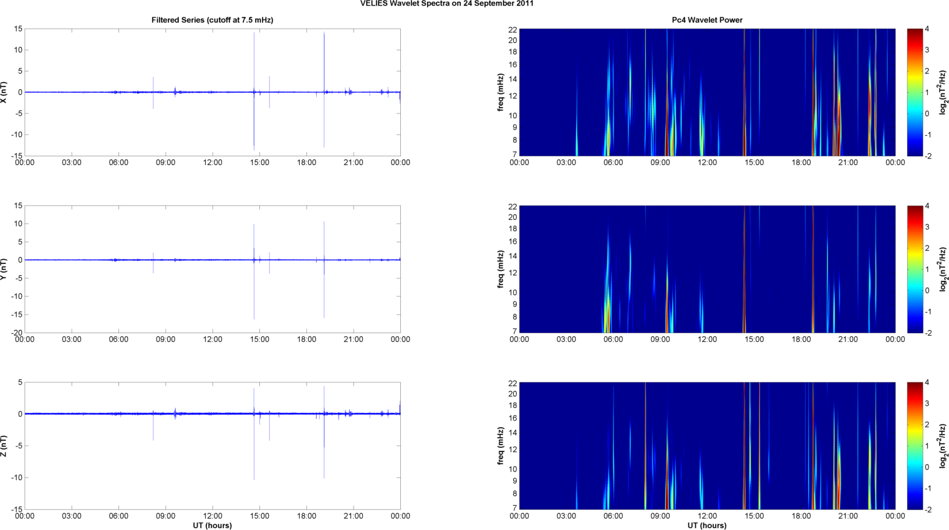
Task: Click the "Pc4 Wavelet Power" heading
Action: [x=706, y=20]
